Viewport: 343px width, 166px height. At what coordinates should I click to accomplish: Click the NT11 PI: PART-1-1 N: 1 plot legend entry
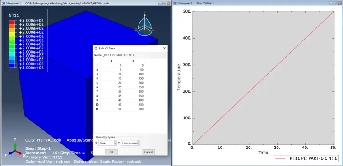(x=306, y=159)
